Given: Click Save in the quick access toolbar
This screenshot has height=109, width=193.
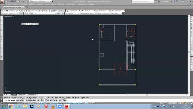Looking at the screenshot, I should click(12, 1).
